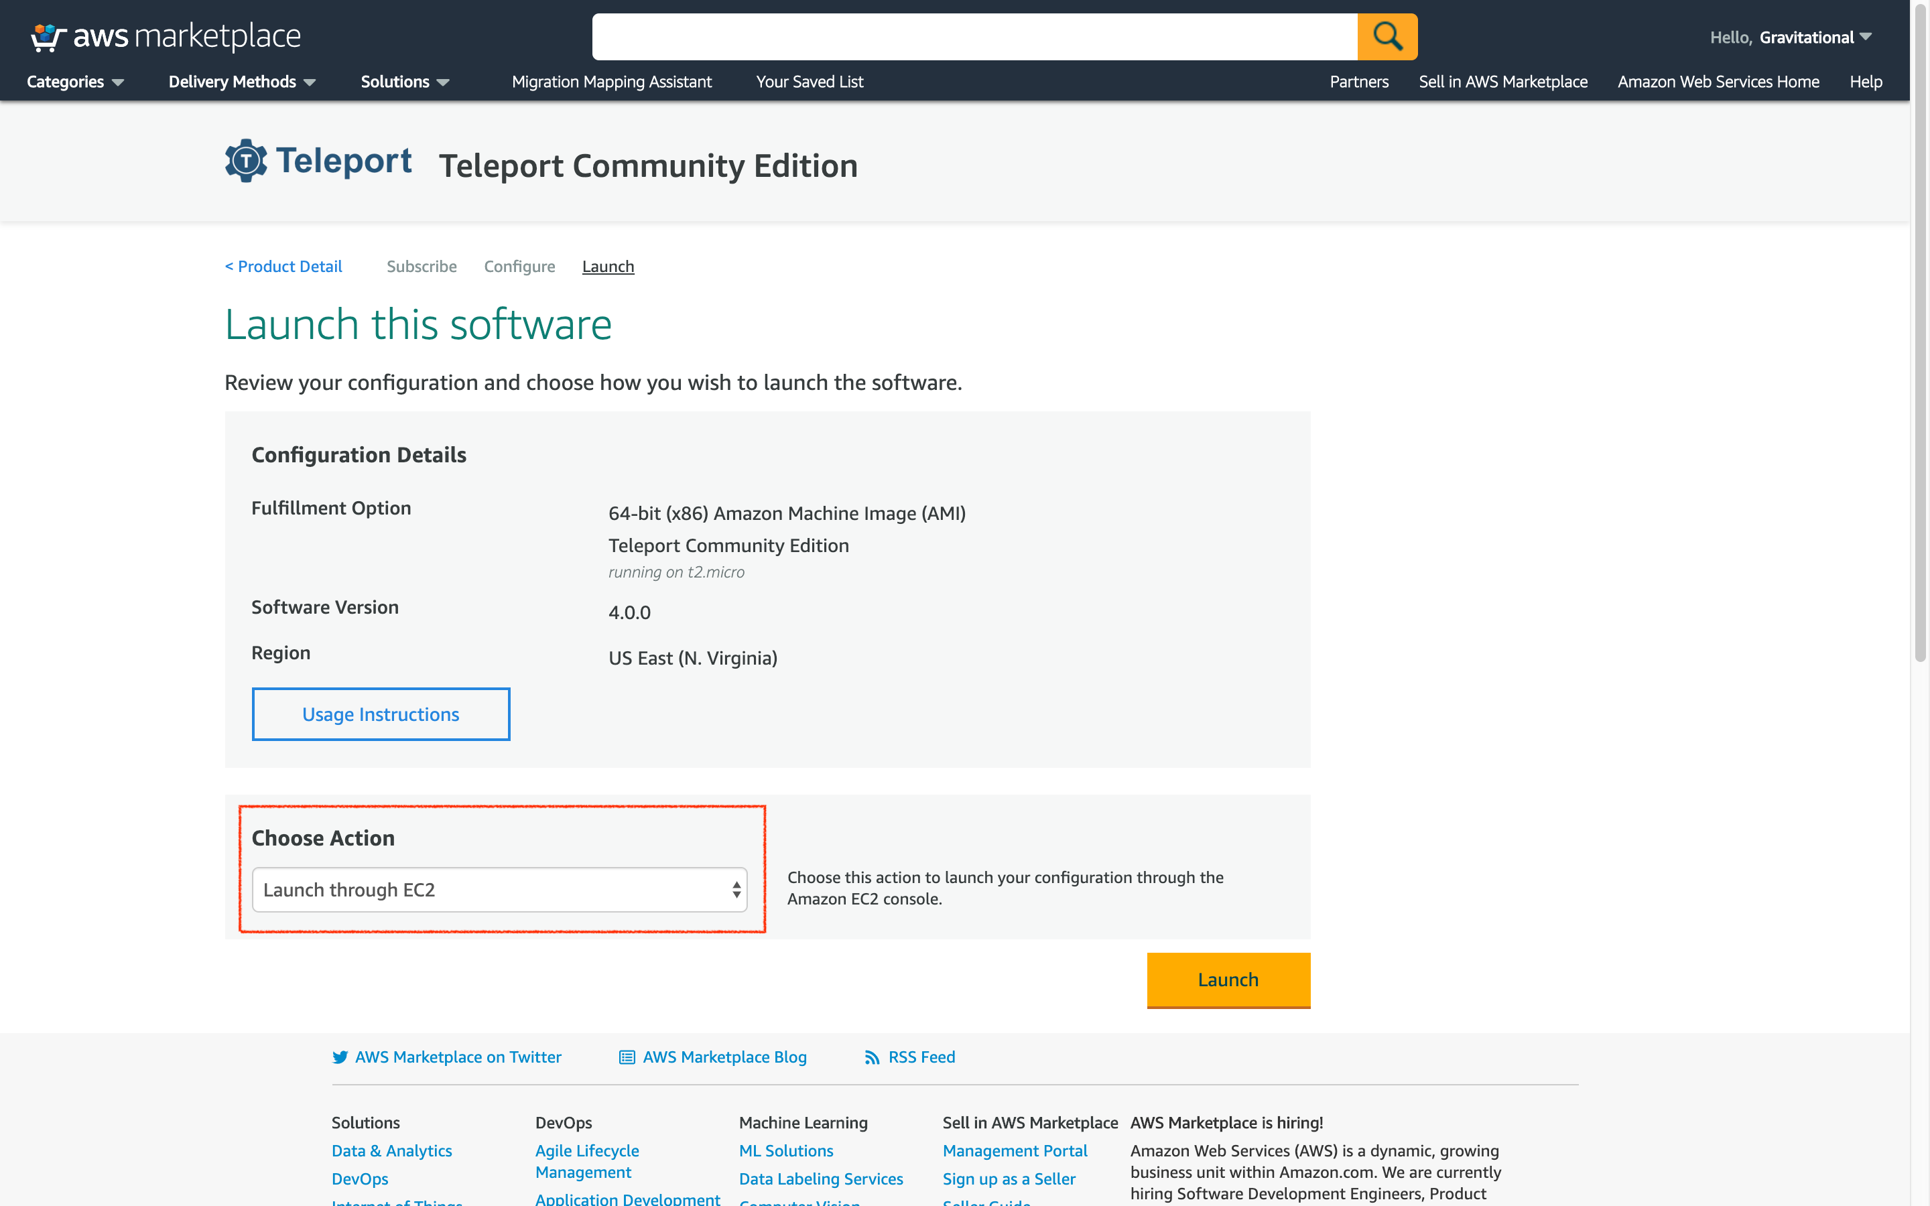Open the Choose Action select box
Screen dimensions: 1930x1206
pyautogui.click(x=499, y=889)
